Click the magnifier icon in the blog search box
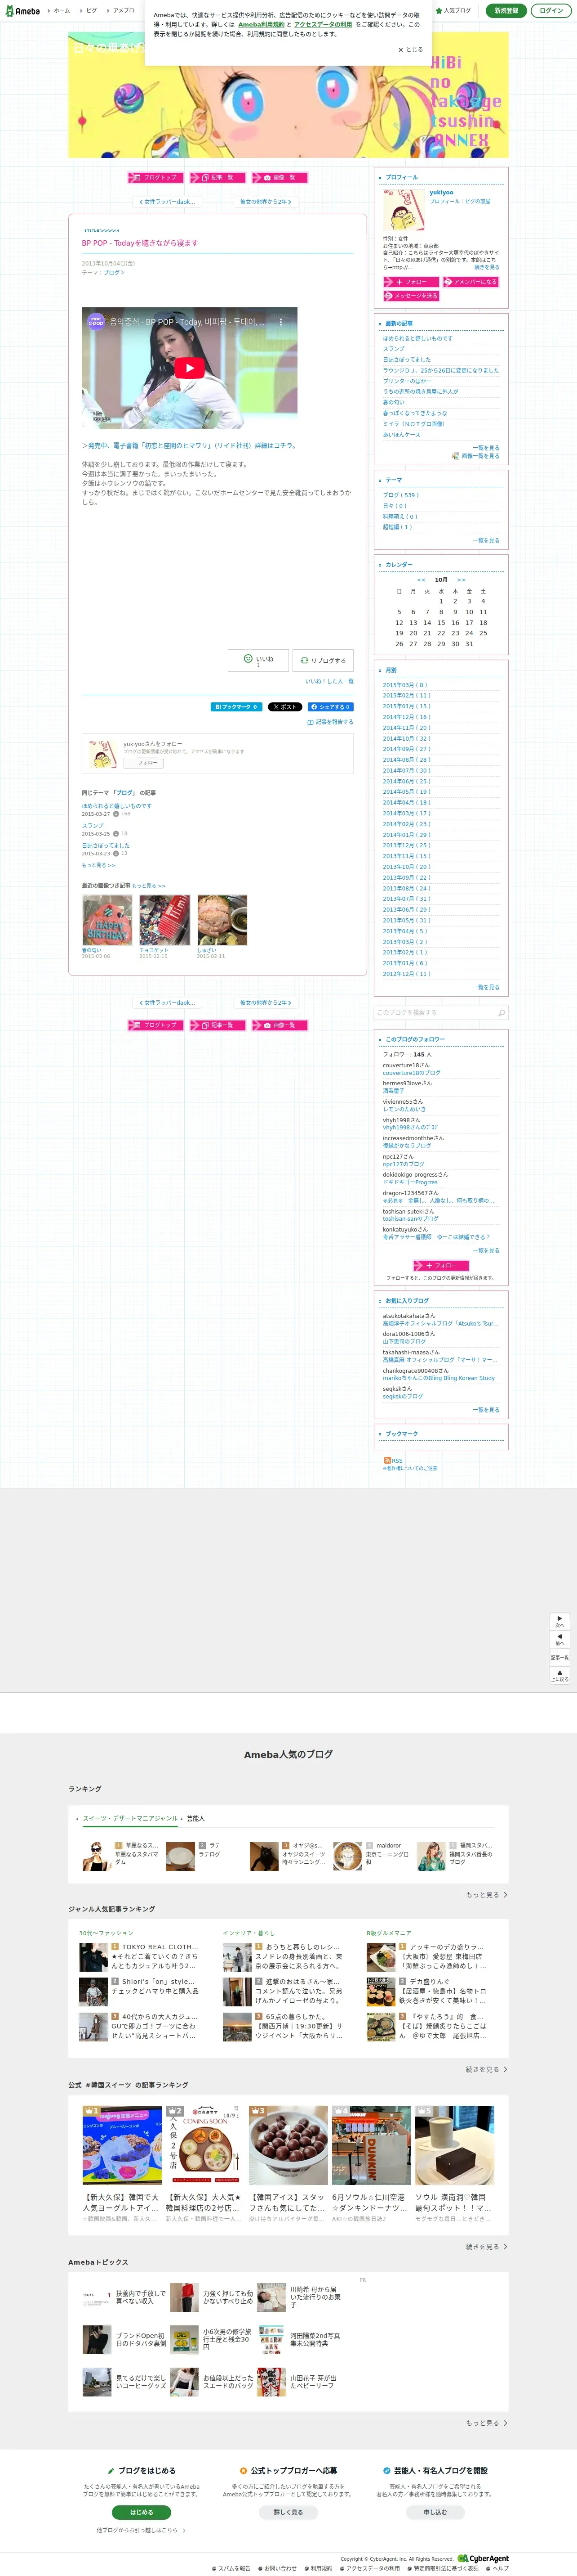The image size is (577, 2576). (x=501, y=1013)
